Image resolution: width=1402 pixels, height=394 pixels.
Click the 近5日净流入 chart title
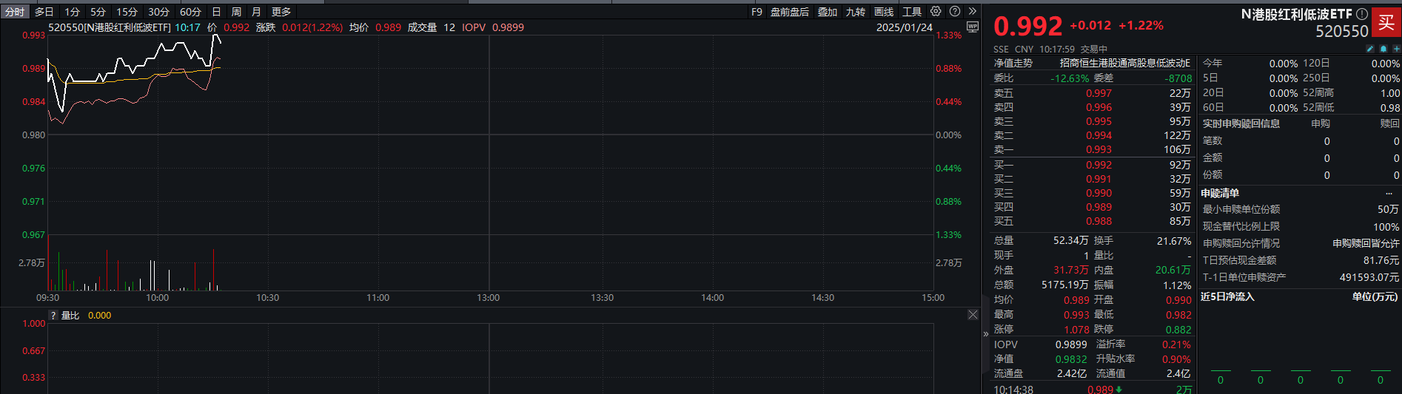coord(1227,296)
